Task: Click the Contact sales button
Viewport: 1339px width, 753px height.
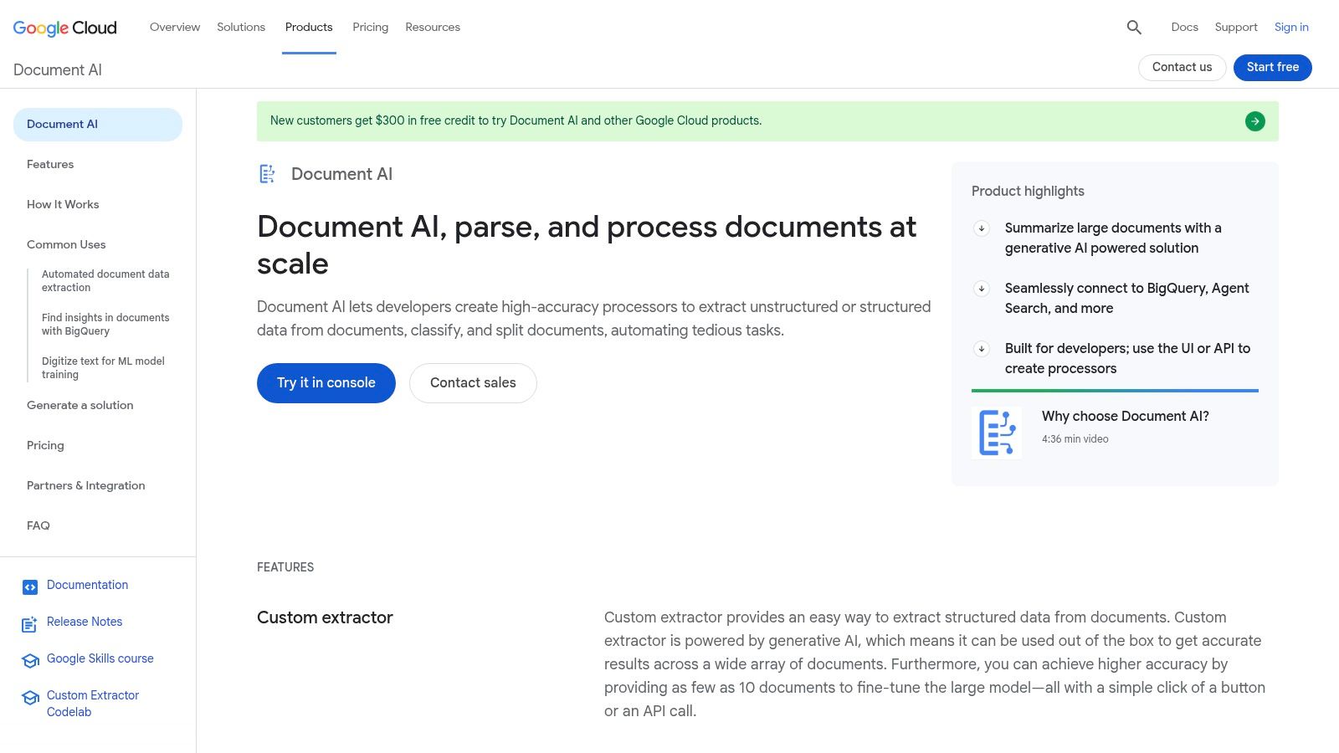Action: pyautogui.click(x=473, y=383)
